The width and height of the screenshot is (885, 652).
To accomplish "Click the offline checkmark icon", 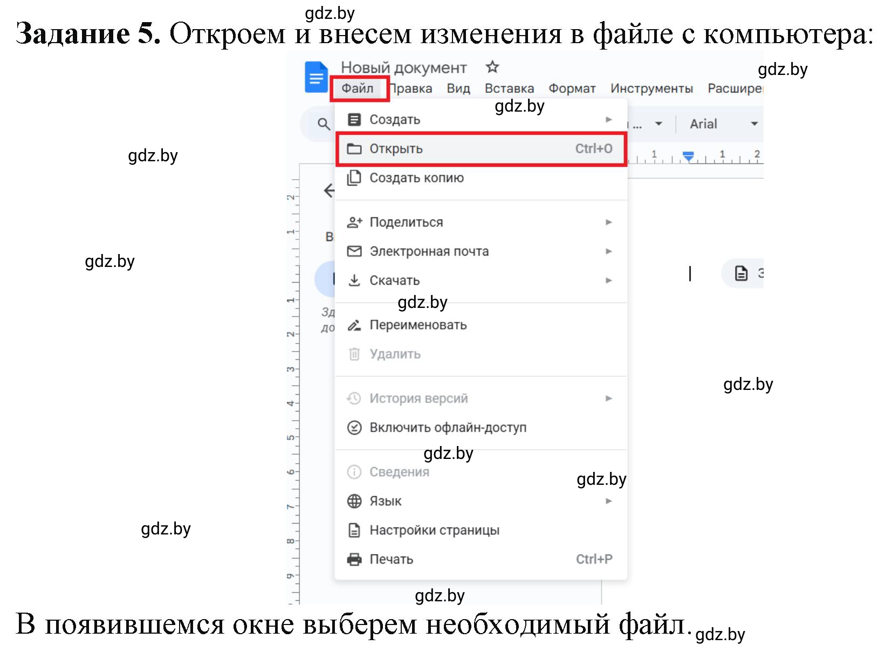I will click(354, 428).
